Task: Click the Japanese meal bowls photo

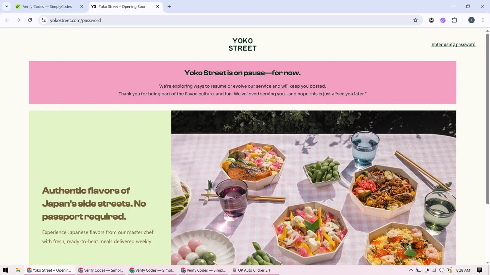Action: click(x=314, y=188)
